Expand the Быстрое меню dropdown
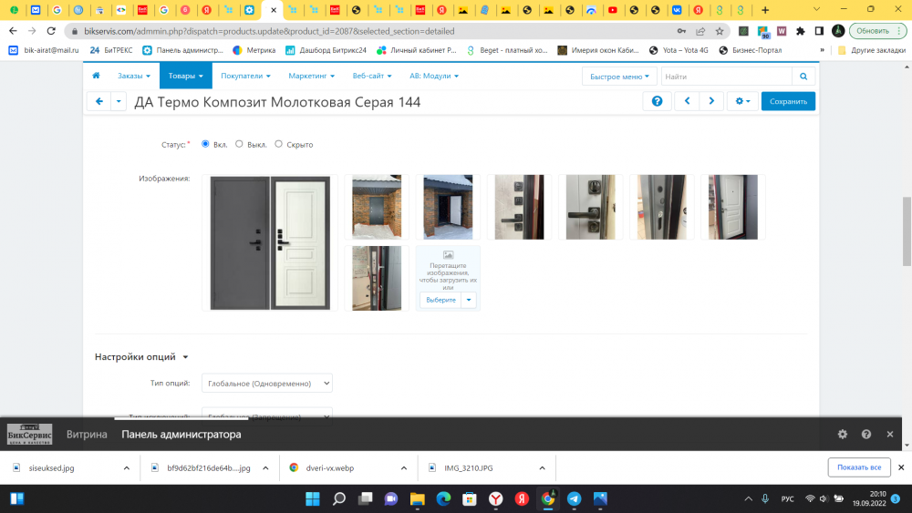 (x=620, y=77)
